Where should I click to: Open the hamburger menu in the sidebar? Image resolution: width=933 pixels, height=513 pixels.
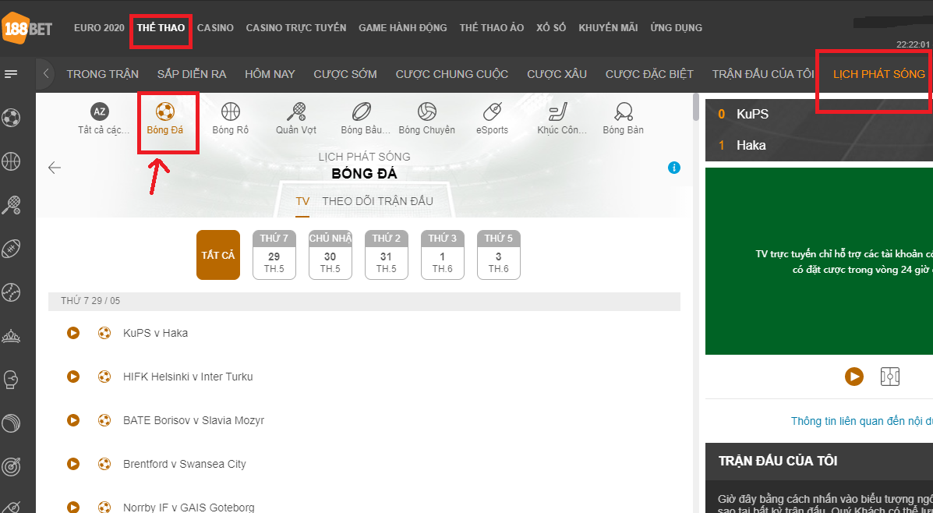[x=11, y=74]
